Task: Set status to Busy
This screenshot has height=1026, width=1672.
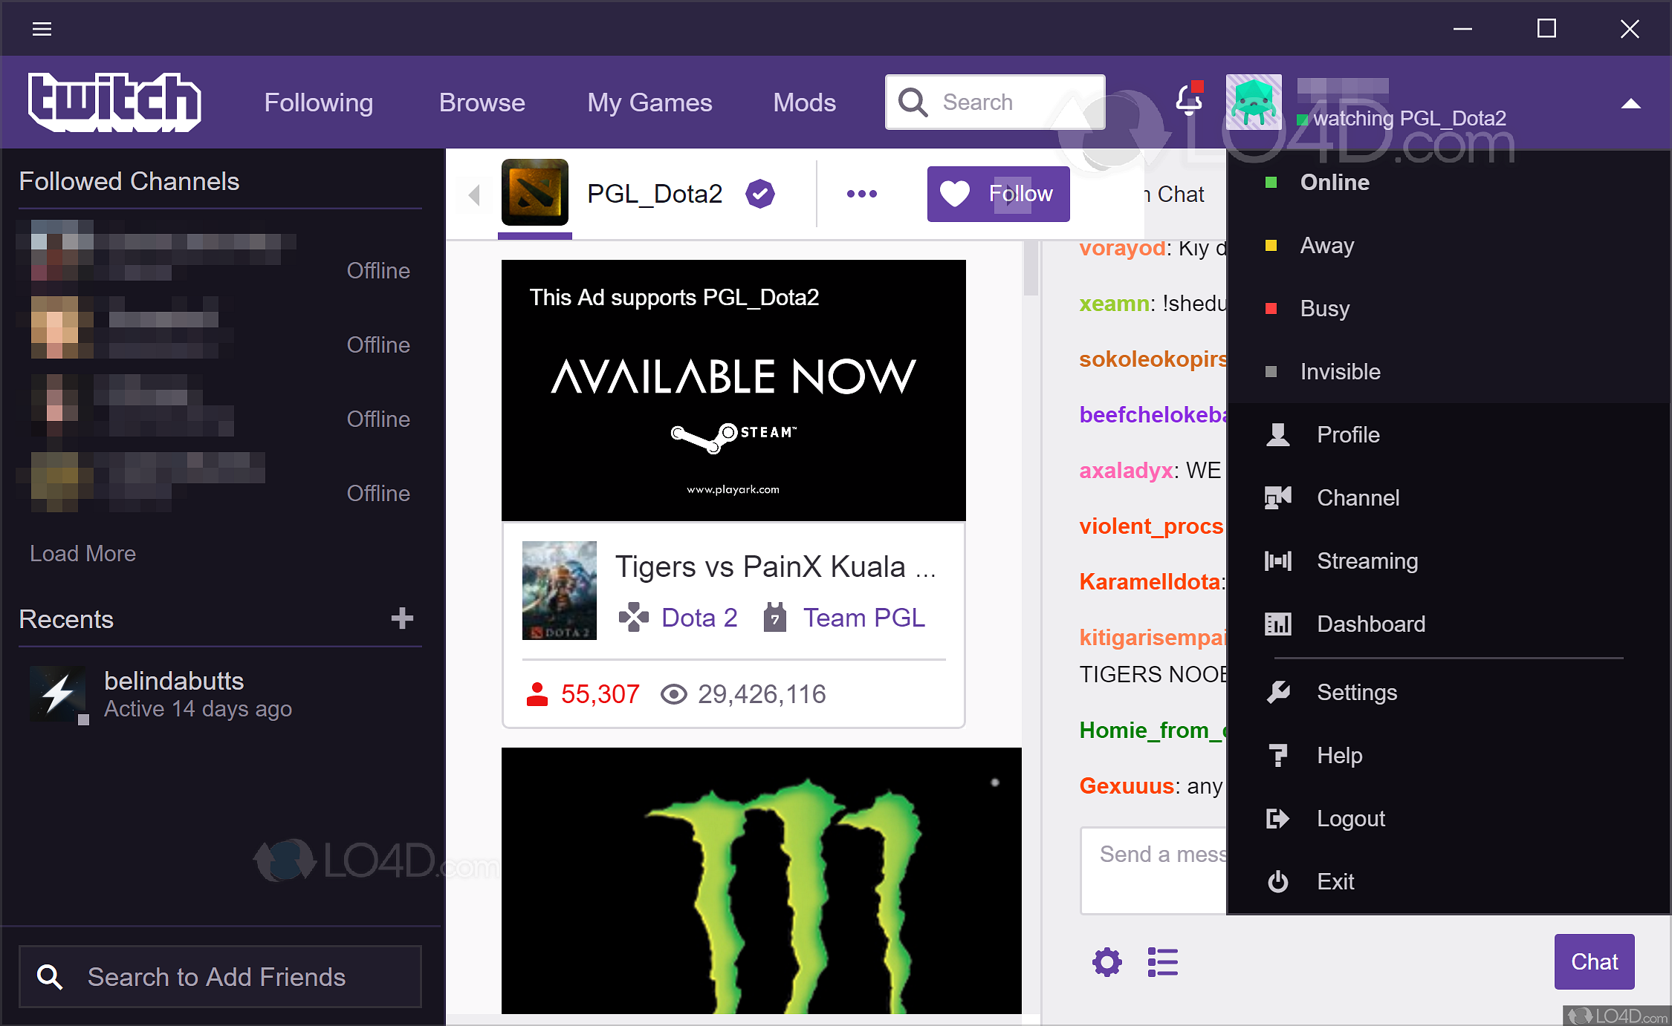Action: [1324, 308]
